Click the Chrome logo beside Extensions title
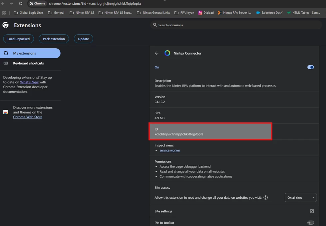This screenshot has height=226, width=326. coord(6,25)
